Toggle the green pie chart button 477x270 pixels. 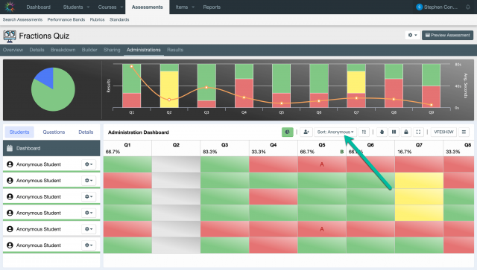(x=287, y=132)
